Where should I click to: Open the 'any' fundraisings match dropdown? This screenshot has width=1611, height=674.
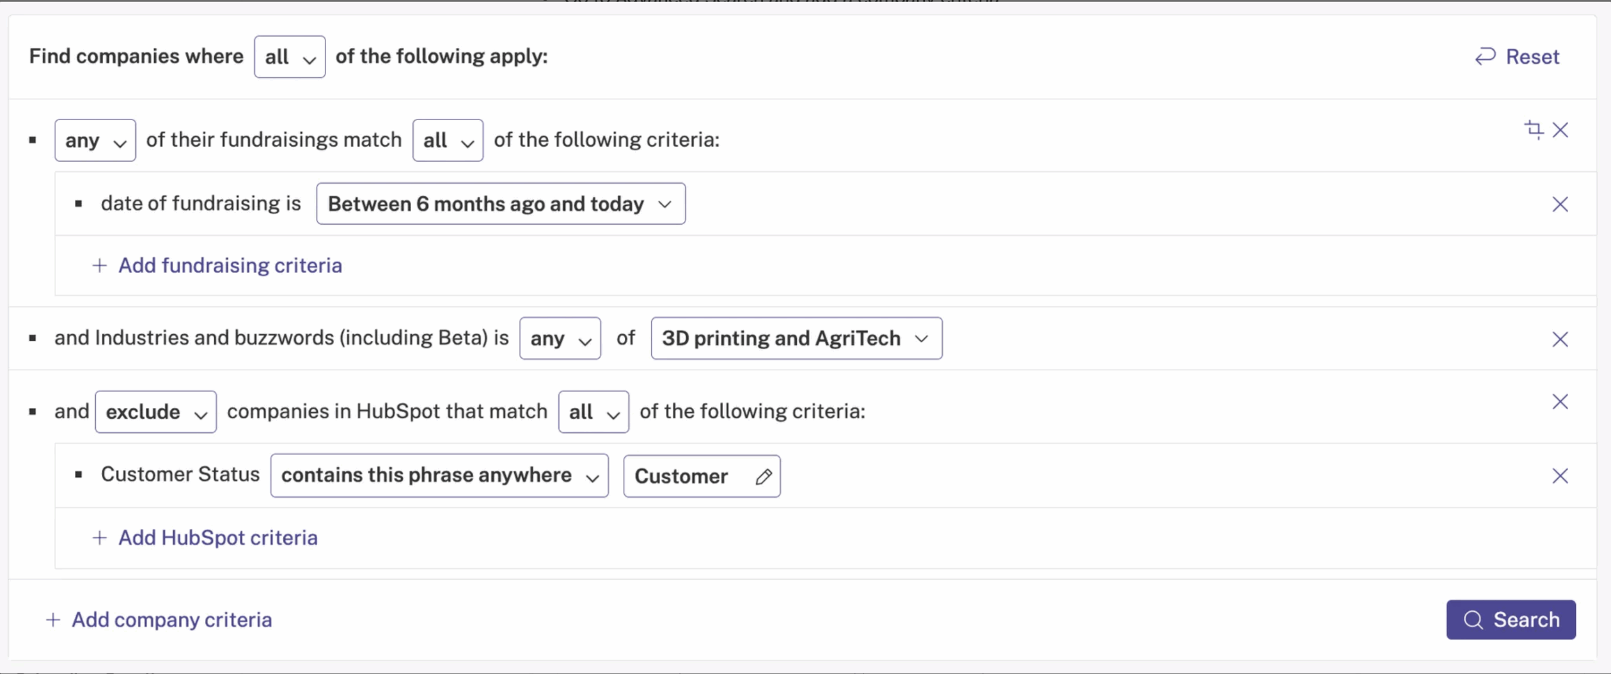pos(95,140)
